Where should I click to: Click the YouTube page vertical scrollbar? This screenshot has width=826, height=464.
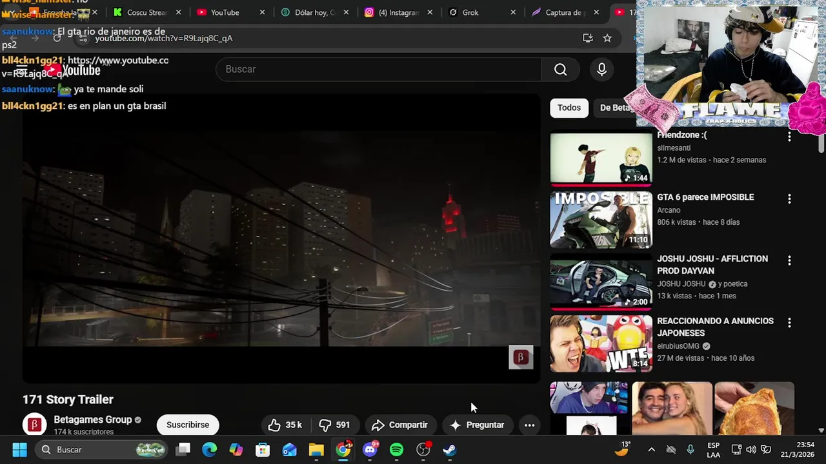click(821, 144)
